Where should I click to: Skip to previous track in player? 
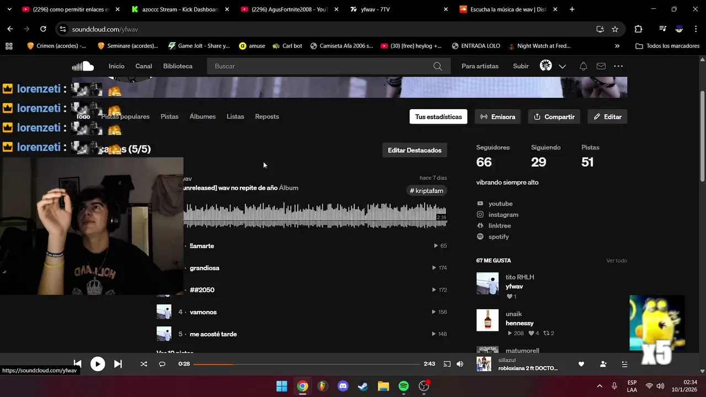pyautogui.click(x=78, y=364)
